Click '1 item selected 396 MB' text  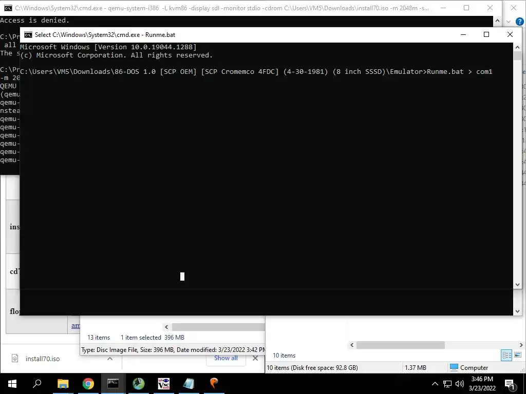pos(152,338)
